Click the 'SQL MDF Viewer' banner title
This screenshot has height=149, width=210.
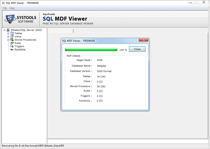(65, 19)
